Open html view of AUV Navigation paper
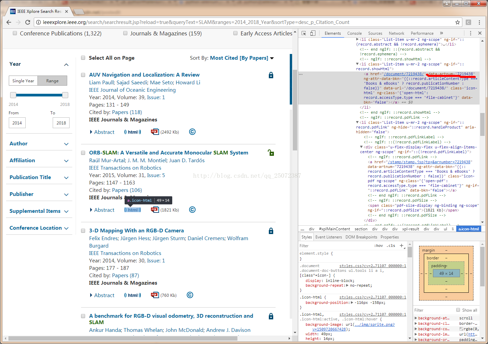The width and height of the screenshot is (488, 344). pyautogui.click(x=133, y=132)
